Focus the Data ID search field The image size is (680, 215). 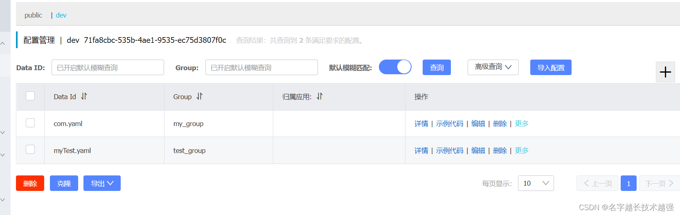click(x=108, y=67)
